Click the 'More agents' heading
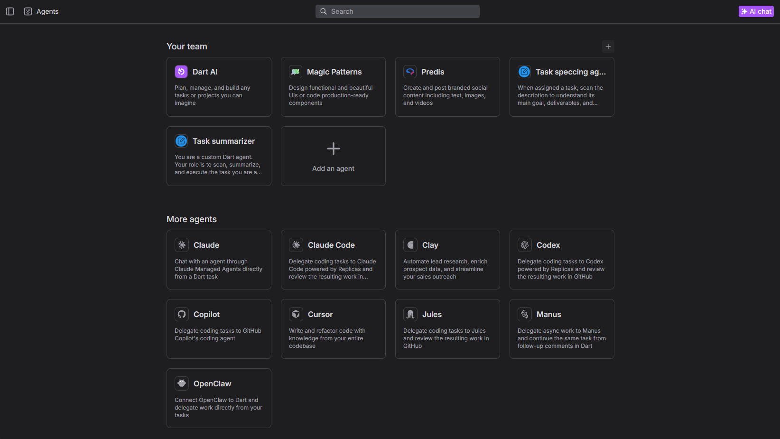Viewport: 780px width, 439px height. coord(192,219)
